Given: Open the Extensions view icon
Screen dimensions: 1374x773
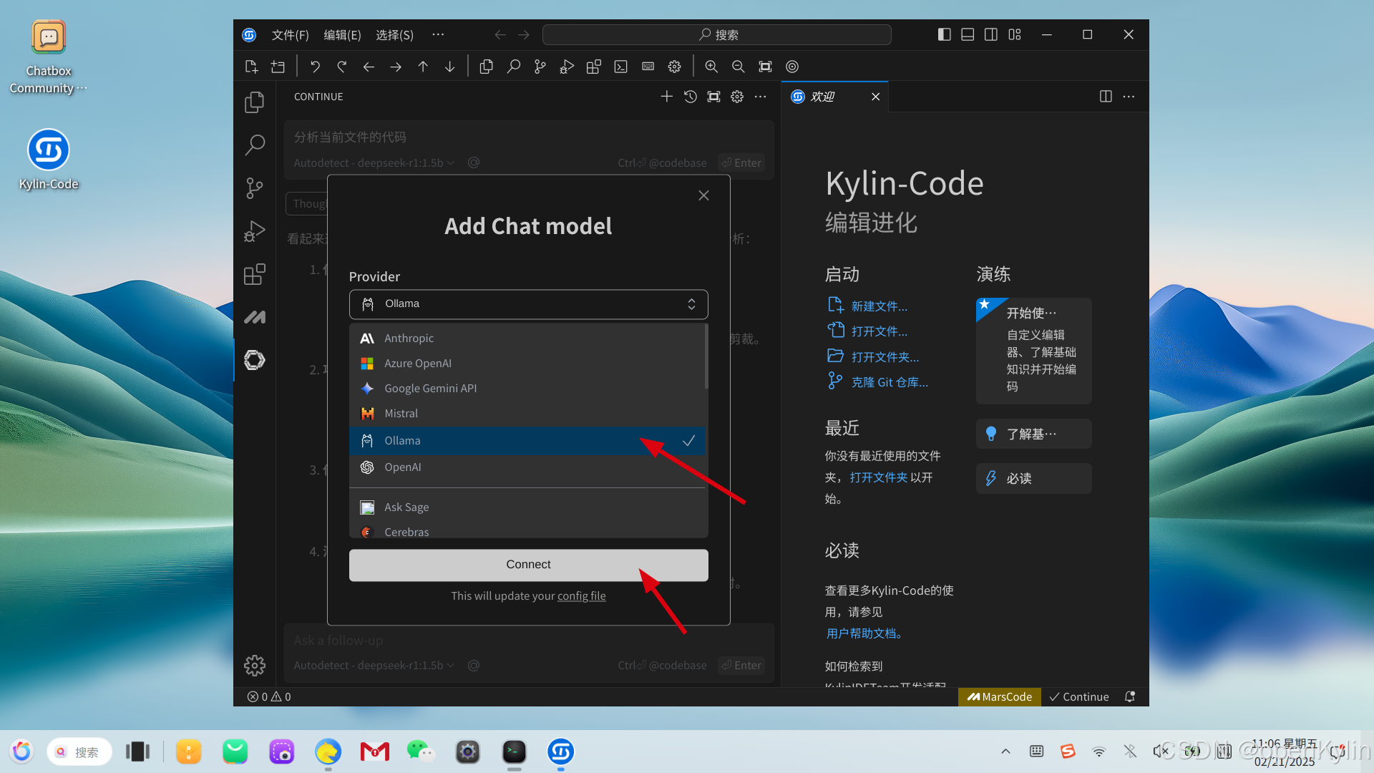Looking at the screenshot, I should tap(255, 274).
